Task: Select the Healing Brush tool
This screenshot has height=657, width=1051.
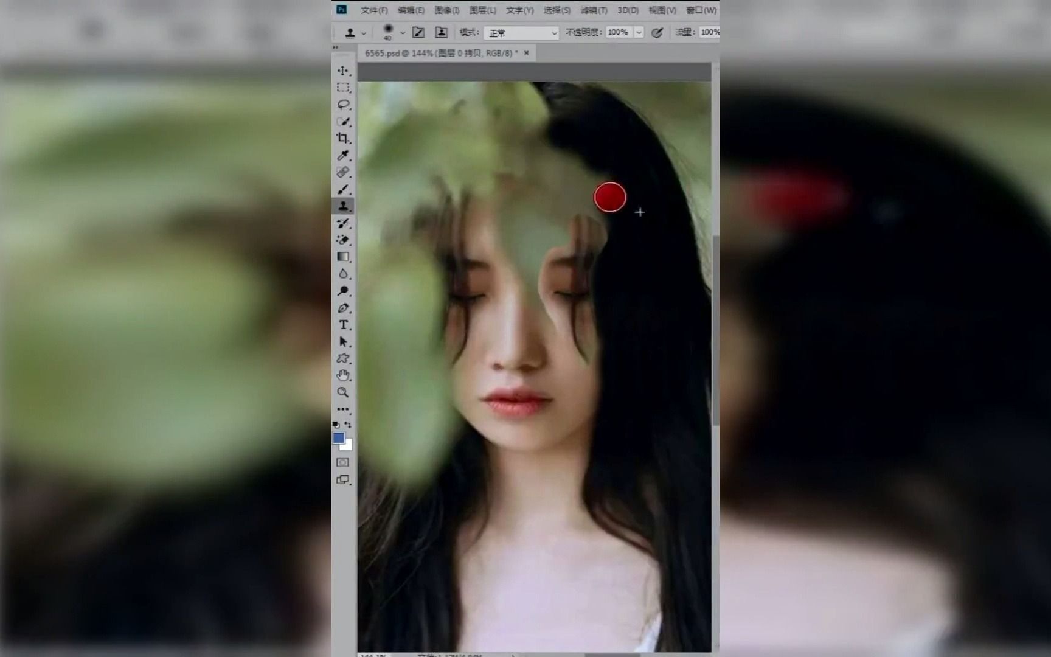Action: (x=343, y=172)
